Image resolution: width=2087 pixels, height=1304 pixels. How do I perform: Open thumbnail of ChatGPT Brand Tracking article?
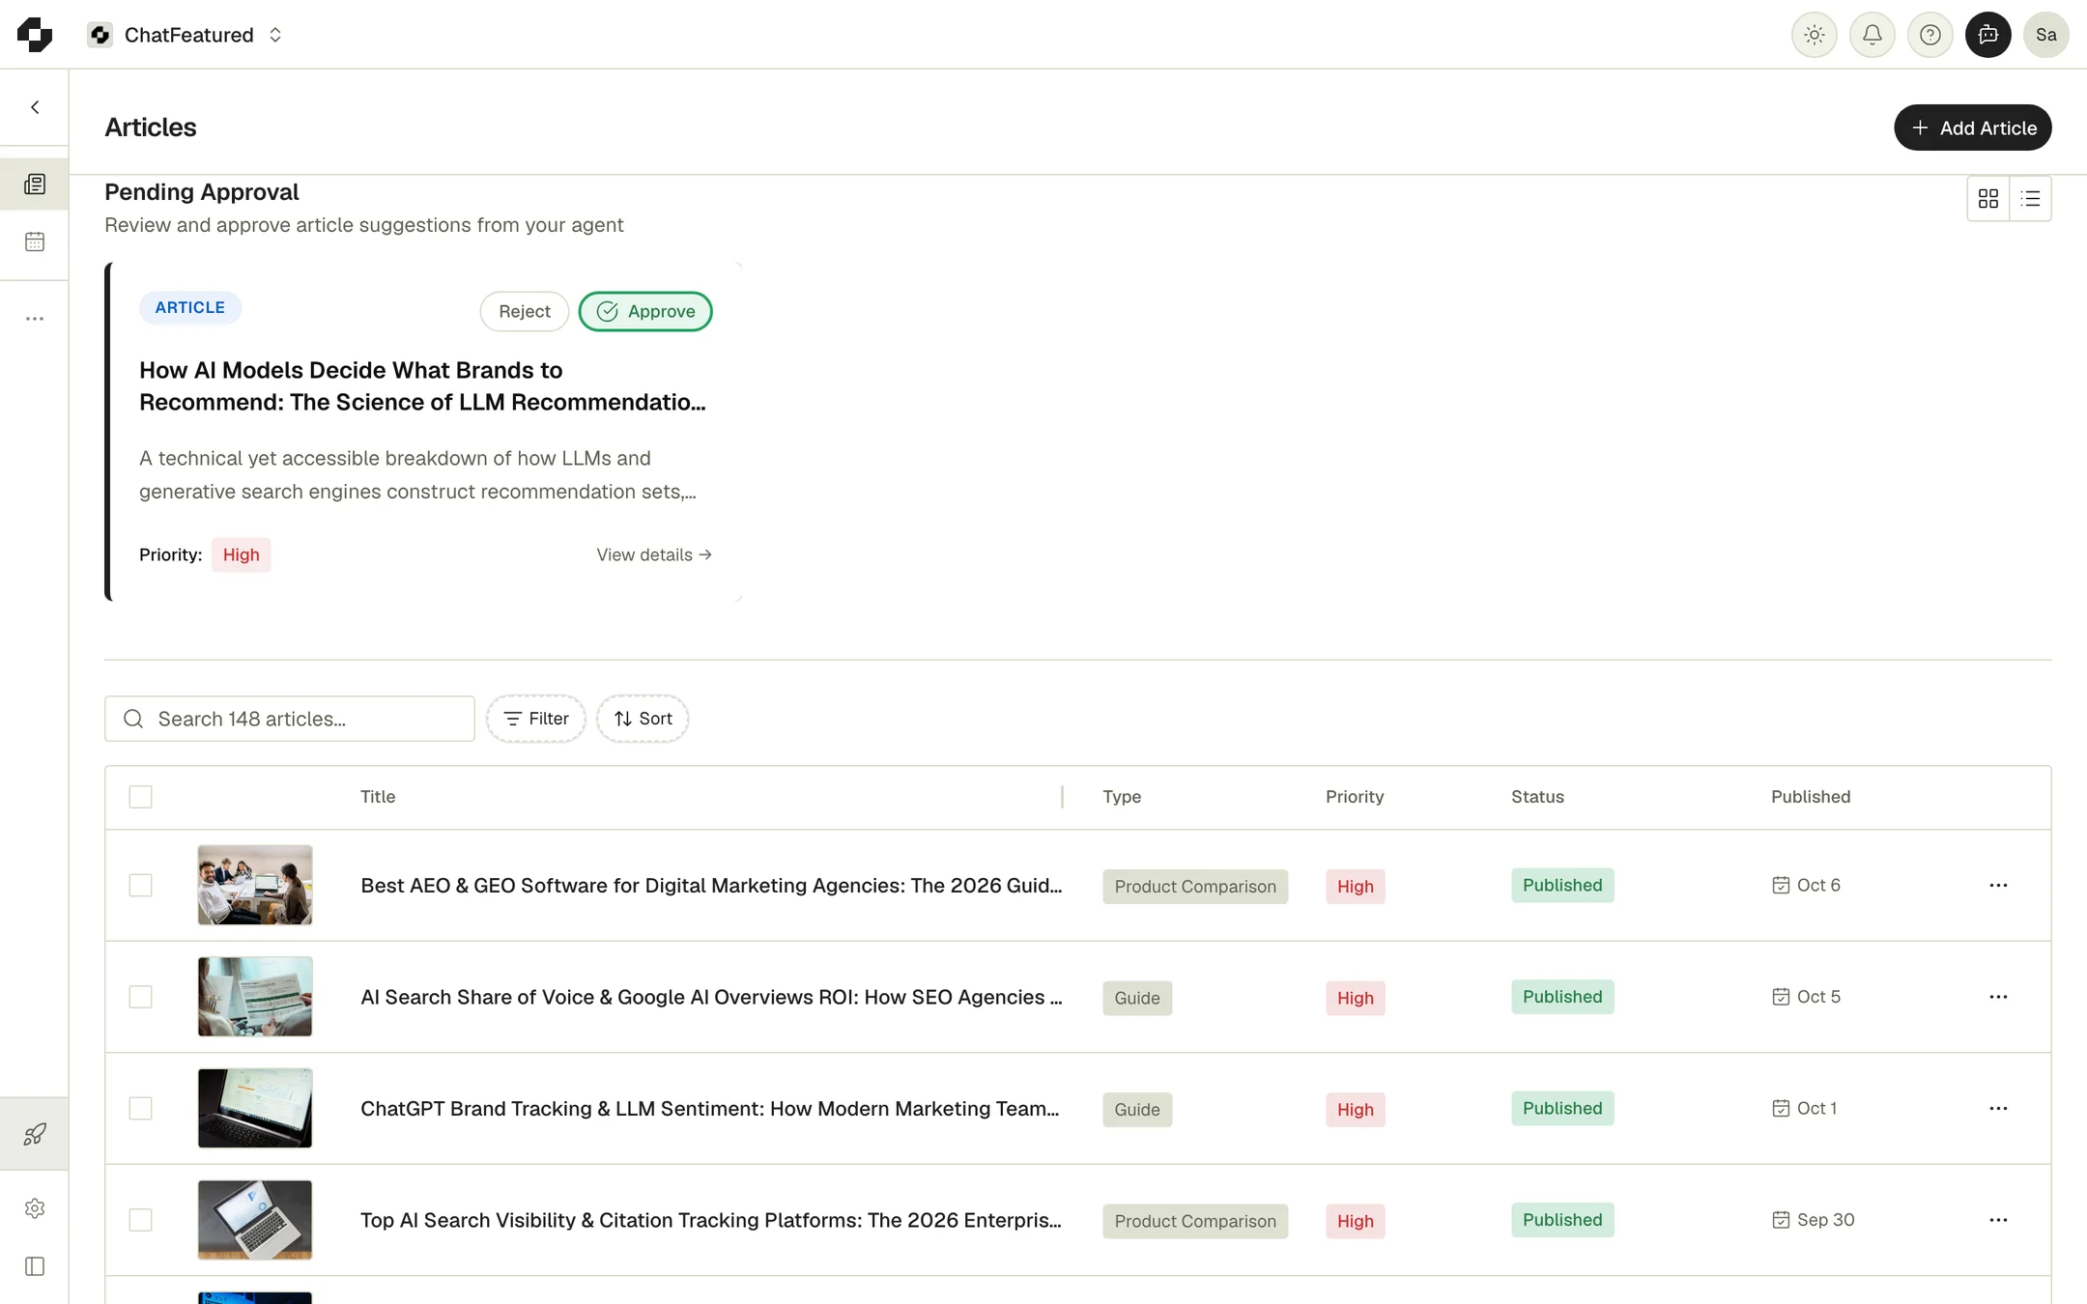coord(255,1108)
